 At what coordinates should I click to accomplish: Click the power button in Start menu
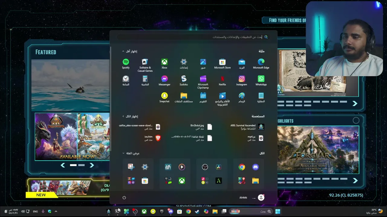(x=124, y=197)
